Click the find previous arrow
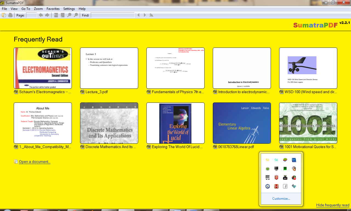The image size is (351, 211). pos(138,15)
